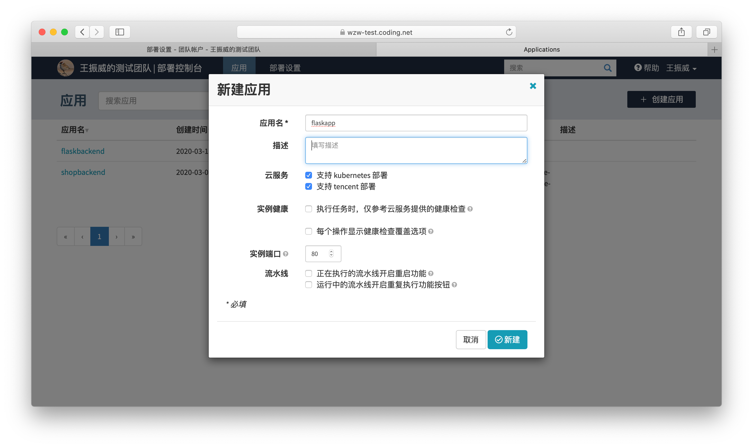The width and height of the screenshot is (753, 448).
Task: Click 实例端口 number stepper arrows
Action: [331, 253]
